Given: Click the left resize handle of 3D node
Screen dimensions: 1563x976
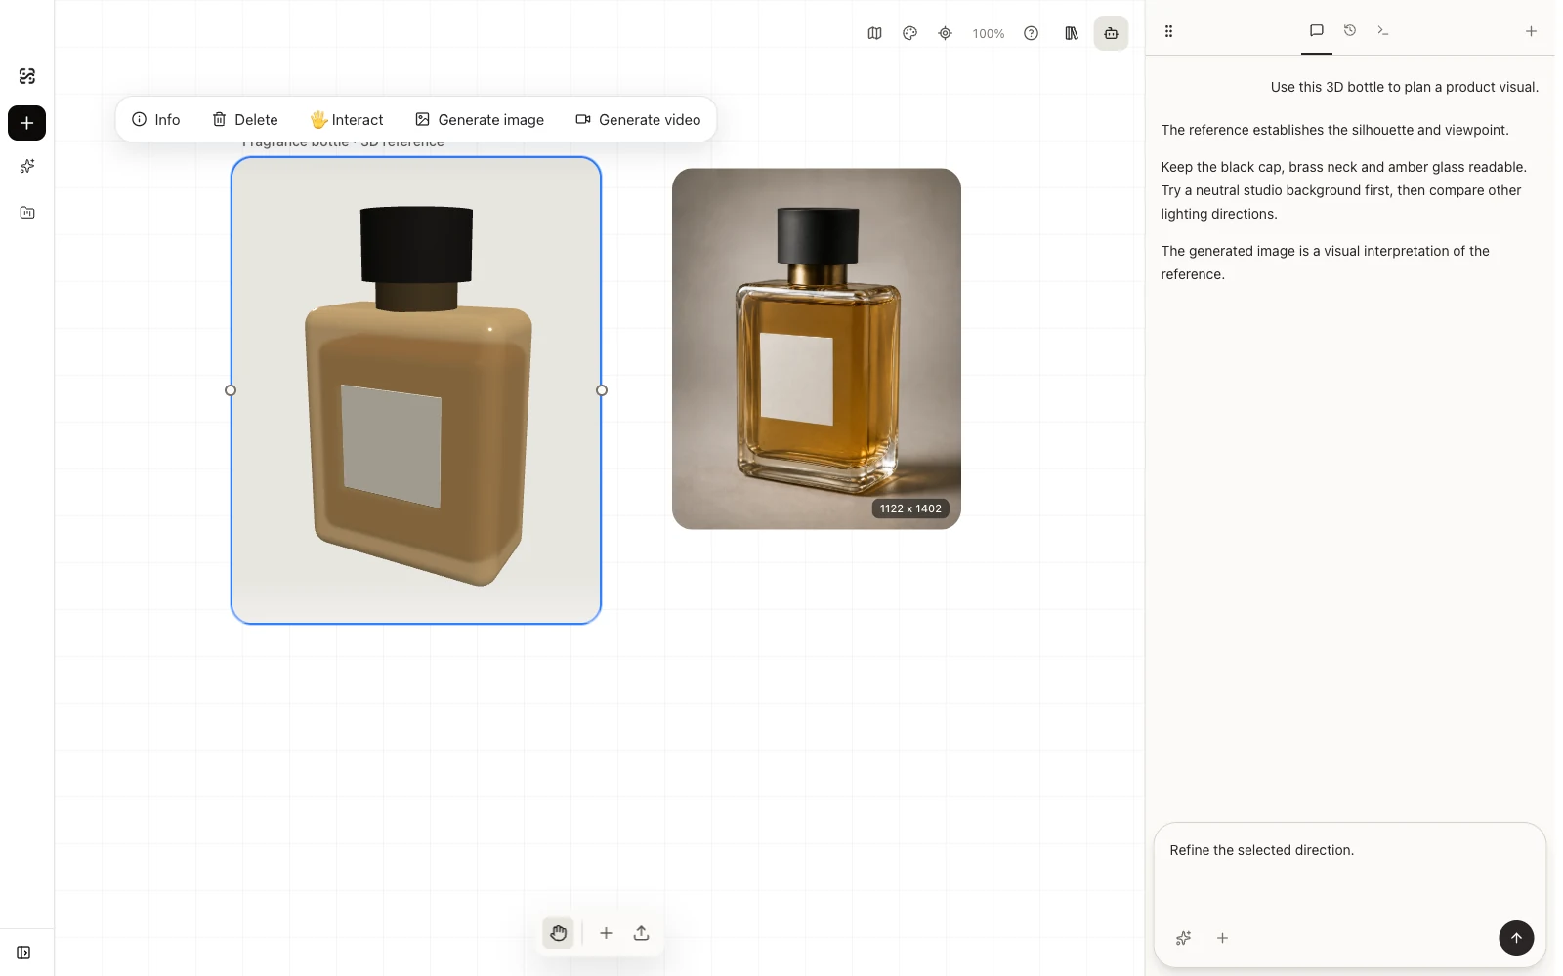Looking at the screenshot, I should [x=231, y=390].
